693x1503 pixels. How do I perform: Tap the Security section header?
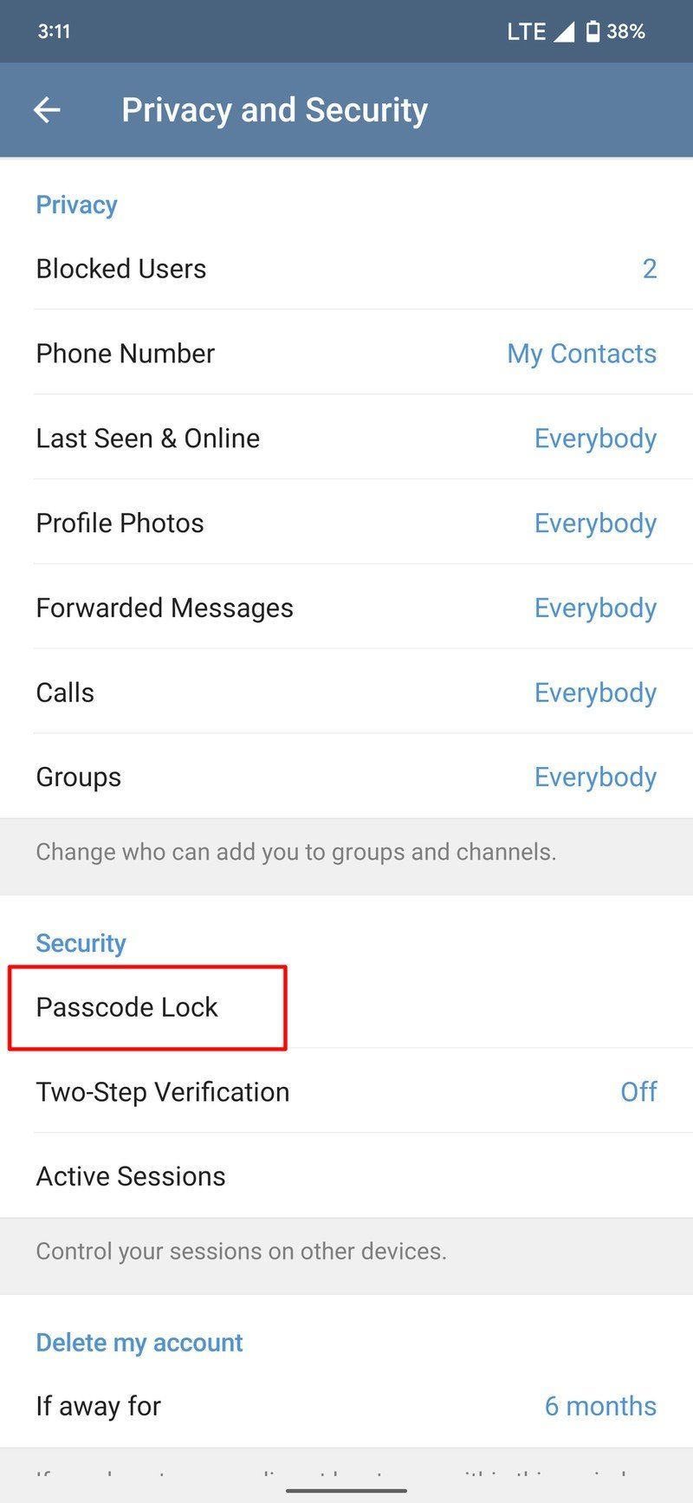(x=81, y=943)
